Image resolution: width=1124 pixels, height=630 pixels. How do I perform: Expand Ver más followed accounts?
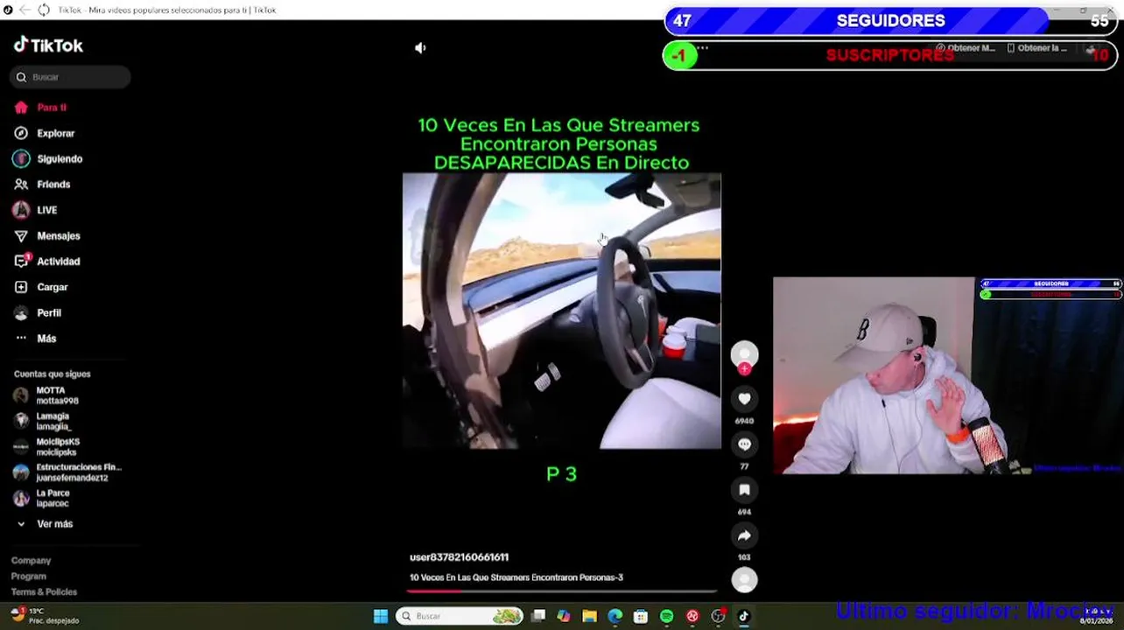[54, 524]
